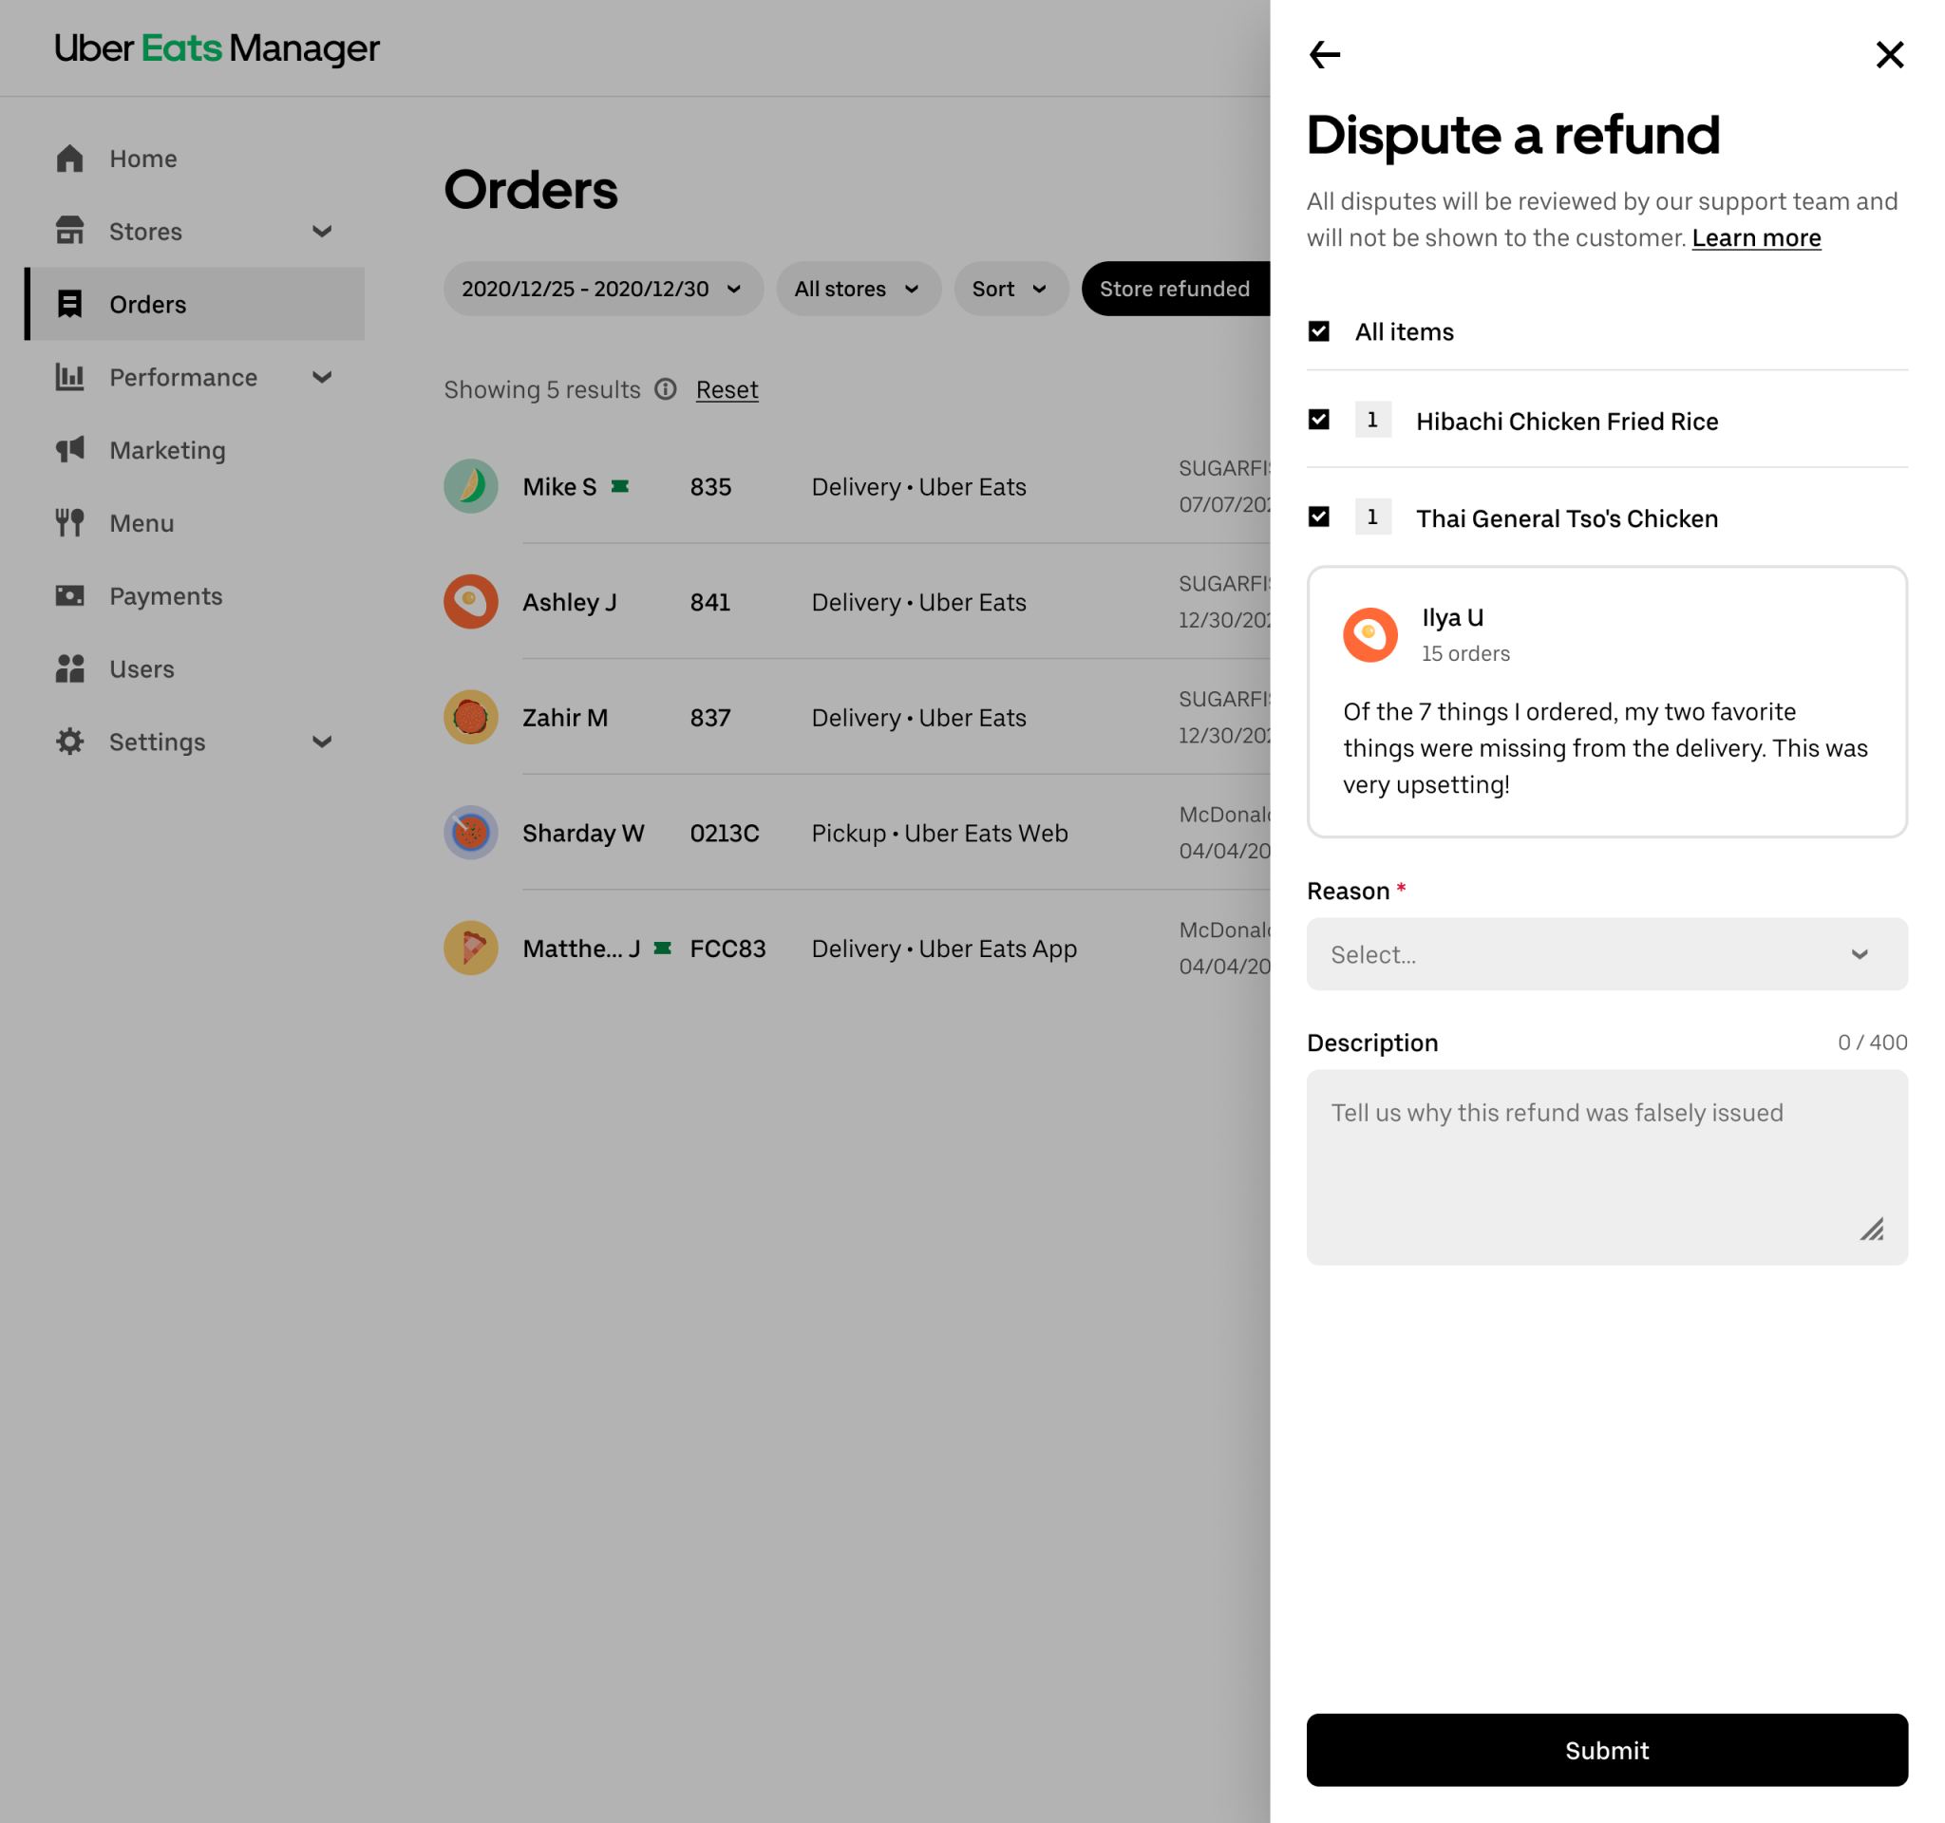Click the Uber Eats Manager logo
This screenshot has height=1823, width=1945.
[217, 47]
